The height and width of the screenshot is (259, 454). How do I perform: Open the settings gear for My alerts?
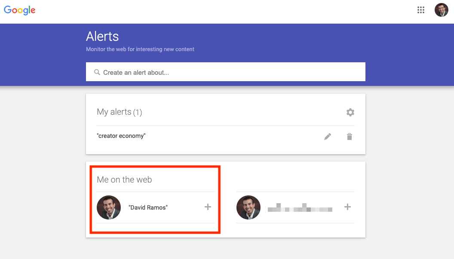click(x=350, y=112)
